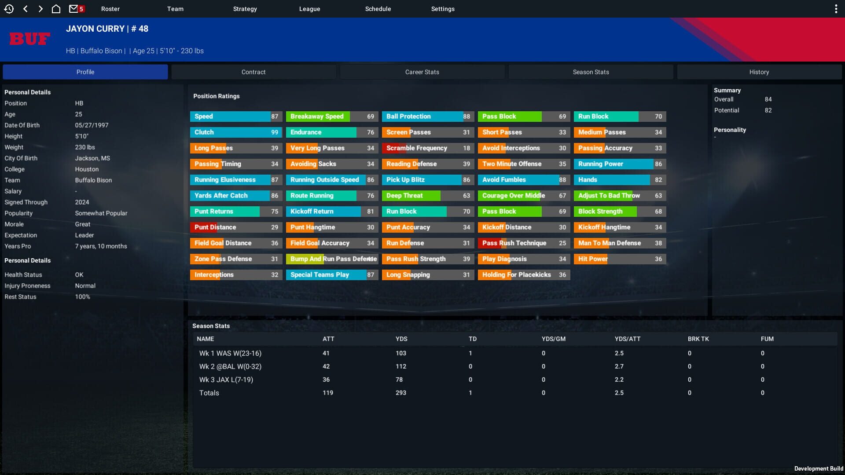Open the Settings menu

[x=443, y=9]
